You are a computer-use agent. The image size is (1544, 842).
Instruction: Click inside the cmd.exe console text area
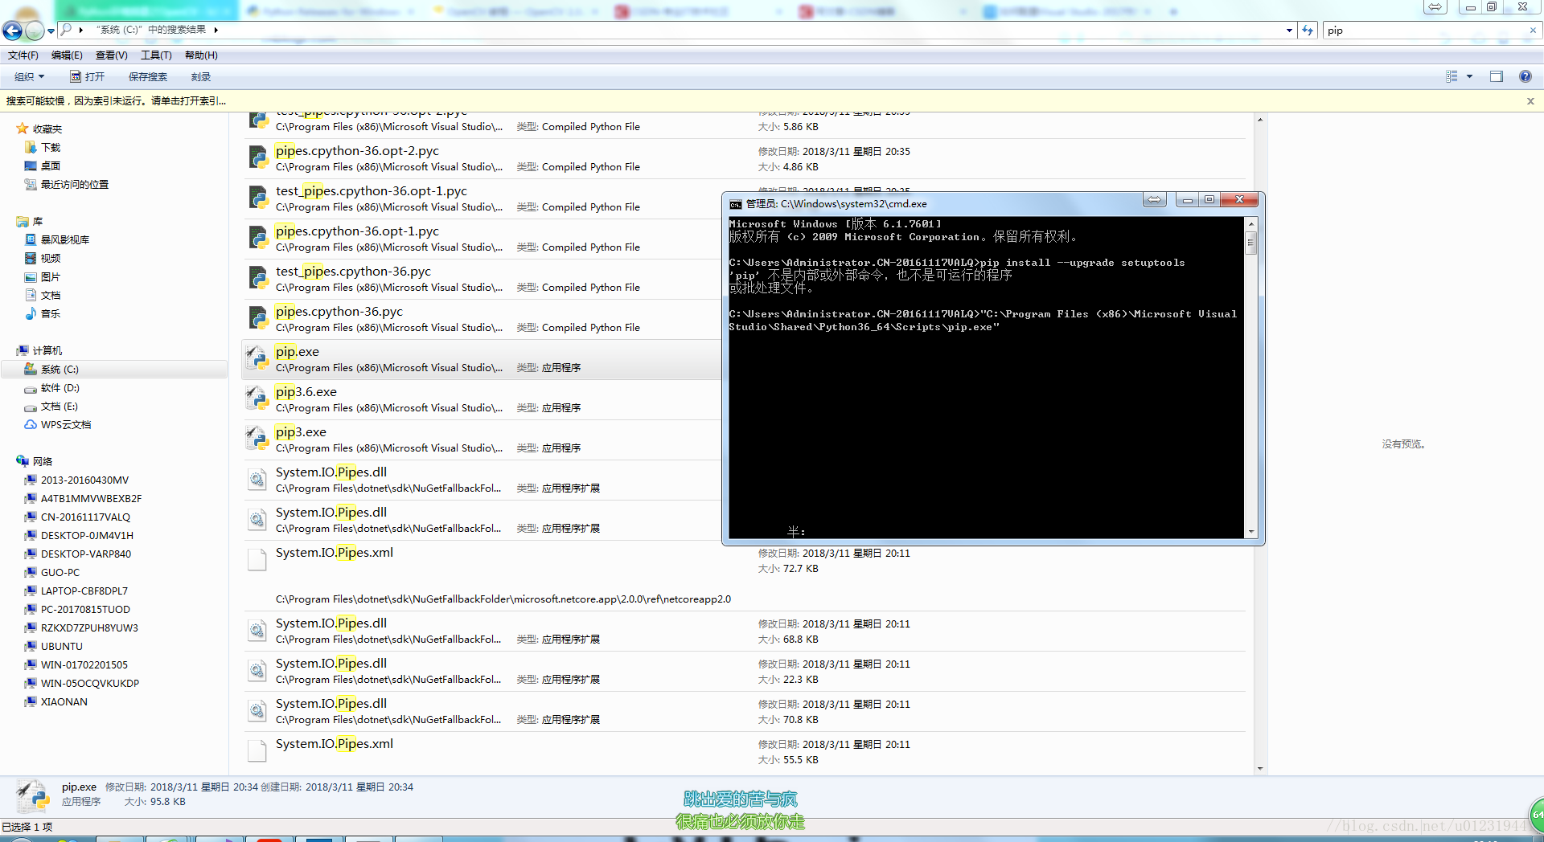tap(987, 378)
